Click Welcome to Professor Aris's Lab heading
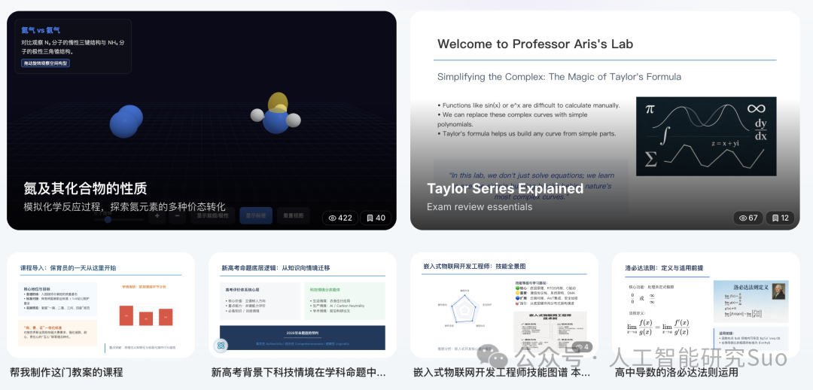813x390 pixels. [535, 44]
